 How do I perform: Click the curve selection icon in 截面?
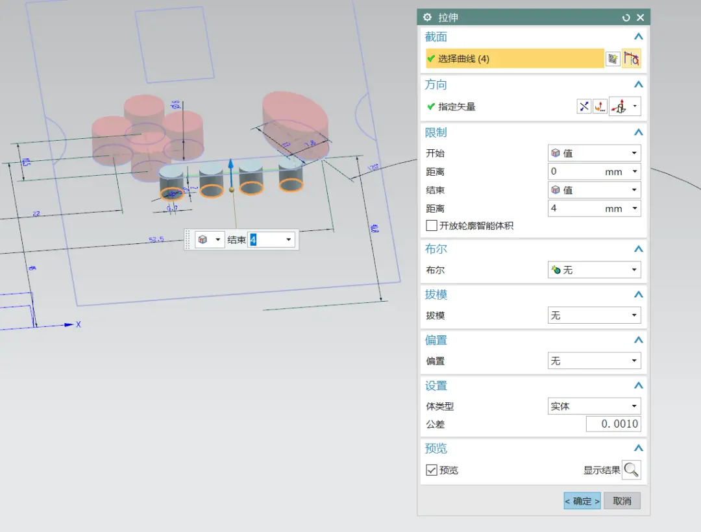pos(632,58)
